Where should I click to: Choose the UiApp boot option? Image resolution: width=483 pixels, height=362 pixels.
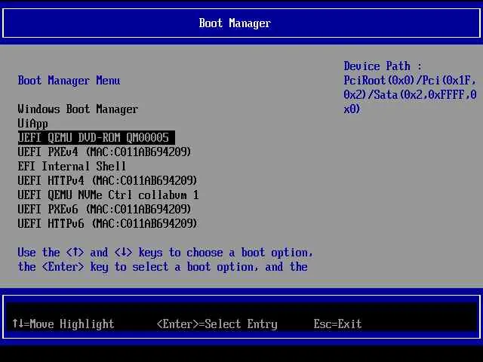click(32, 124)
